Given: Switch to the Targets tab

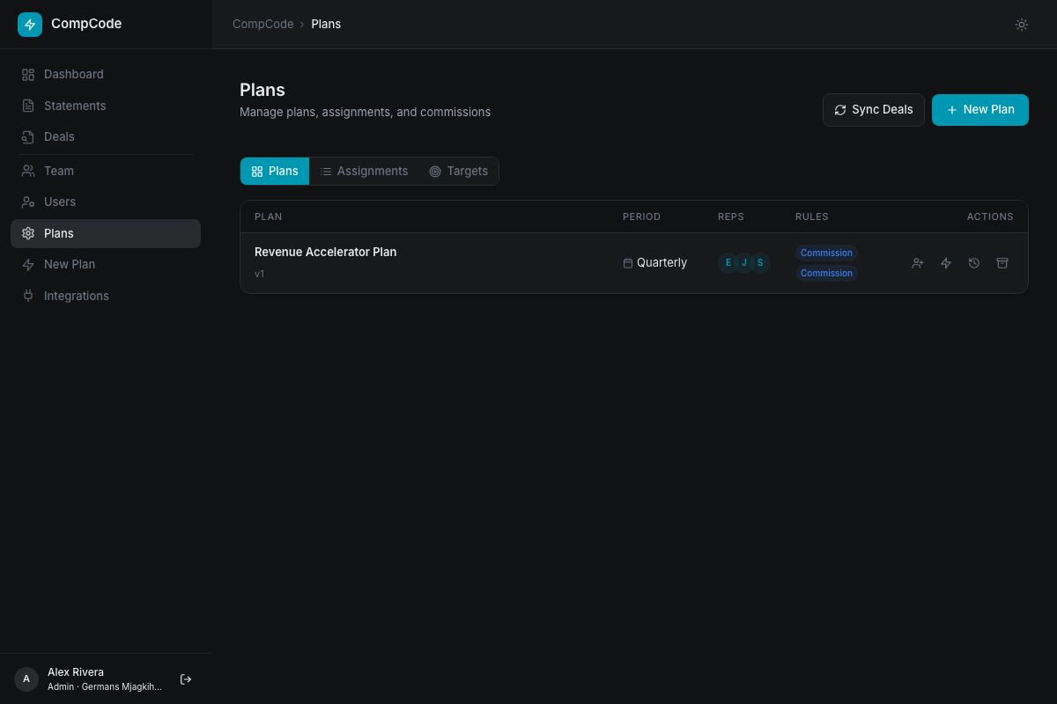Looking at the screenshot, I should tap(459, 172).
